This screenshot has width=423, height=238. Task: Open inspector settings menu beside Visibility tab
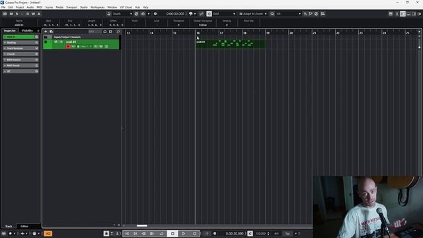pos(38,30)
